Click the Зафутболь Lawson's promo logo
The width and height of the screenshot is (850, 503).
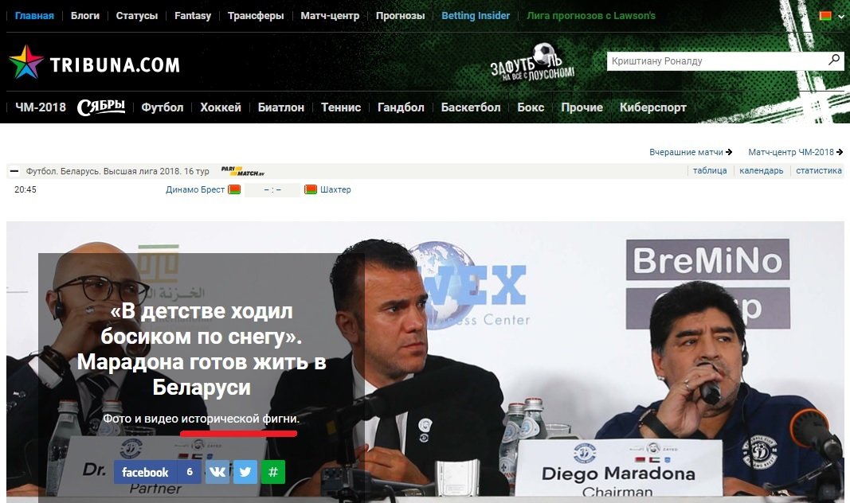tap(532, 64)
